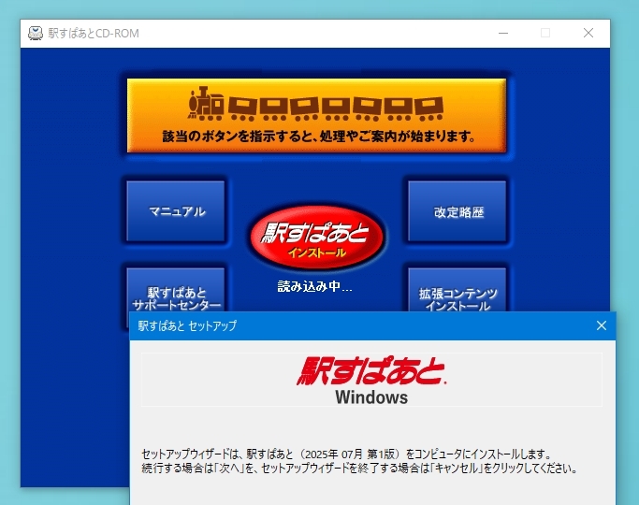
Task: Open the 改定略歴 button
Action: pyautogui.click(x=457, y=211)
